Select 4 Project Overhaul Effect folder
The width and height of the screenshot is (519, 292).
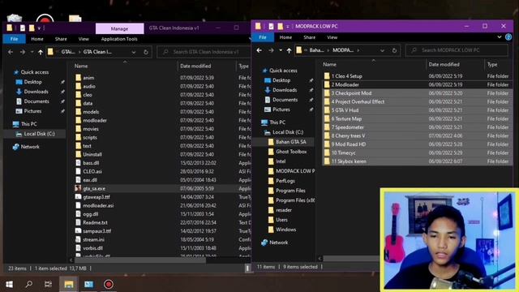point(358,101)
